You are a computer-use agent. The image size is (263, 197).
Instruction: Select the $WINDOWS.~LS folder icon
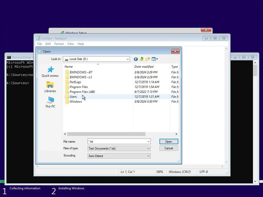(x=67, y=77)
